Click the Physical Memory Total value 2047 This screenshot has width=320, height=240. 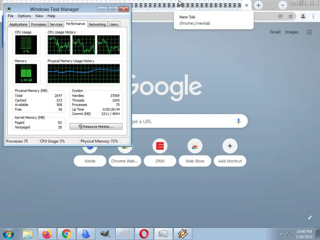(58, 96)
